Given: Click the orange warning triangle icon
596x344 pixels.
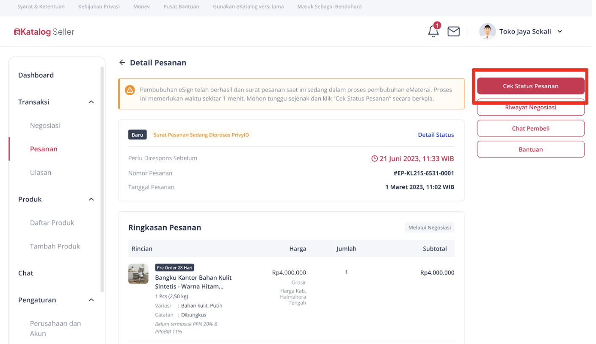Looking at the screenshot, I should coord(130,90).
